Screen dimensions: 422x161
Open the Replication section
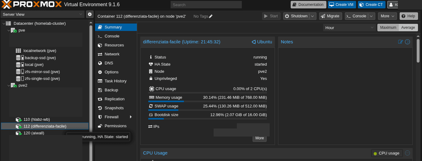coord(116,99)
